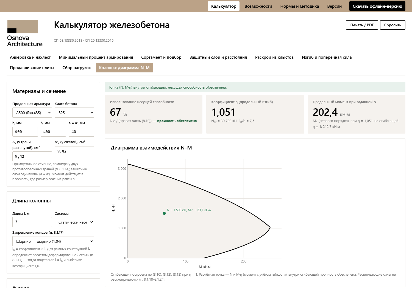This screenshot has height=288, width=412.
Task: Focus the h, мм input field
Action: (53, 132)
